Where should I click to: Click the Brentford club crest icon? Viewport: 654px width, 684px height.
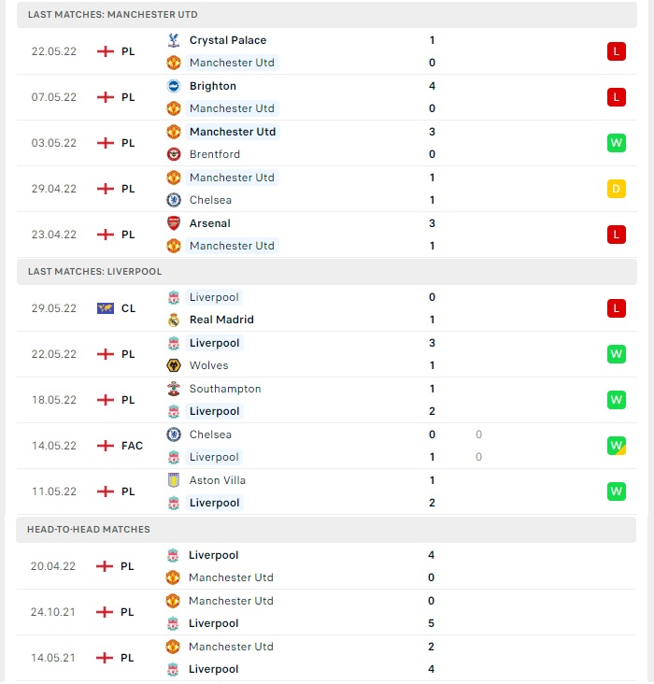point(174,154)
